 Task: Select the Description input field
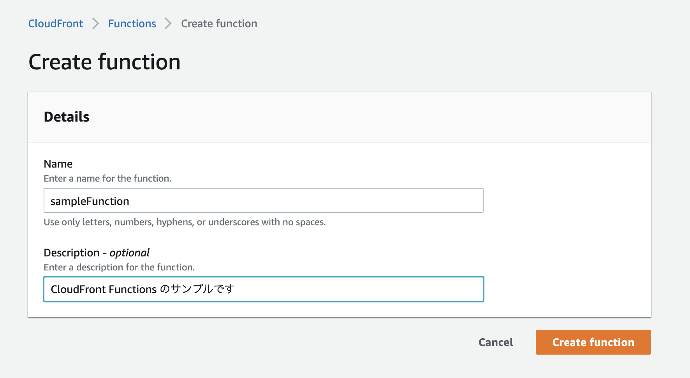pyautogui.click(x=263, y=289)
